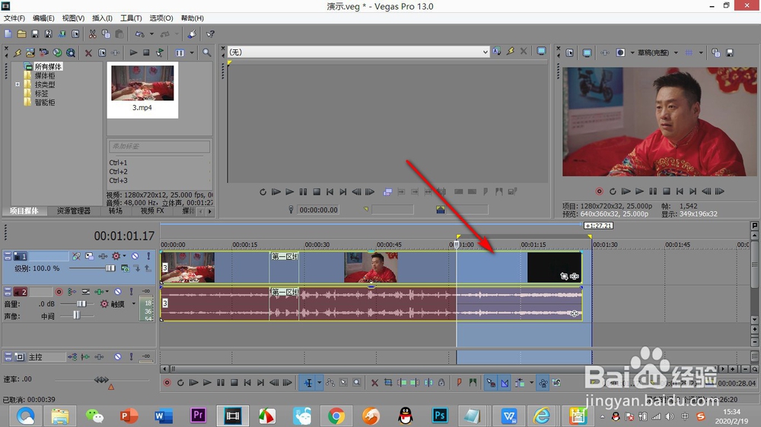The width and height of the screenshot is (761, 427).
Task: Open Video Preview external monitor icon
Action: tap(587, 52)
